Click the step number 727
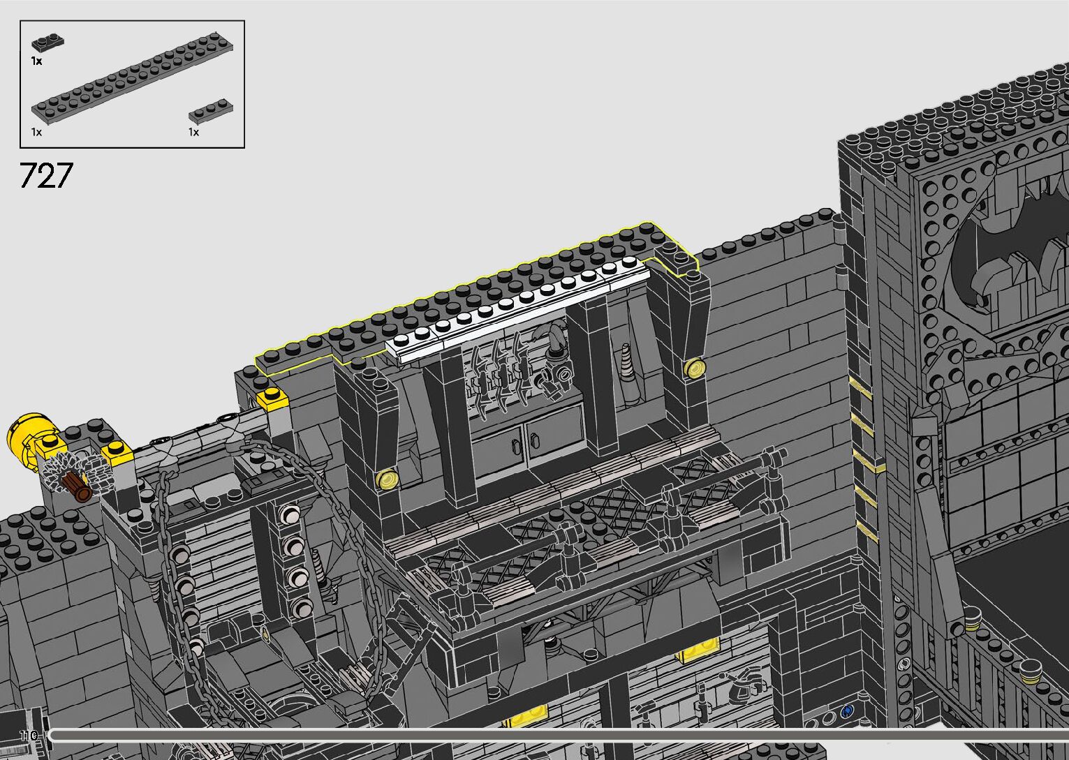This screenshot has width=1069, height=760. (x=46, y=175)
